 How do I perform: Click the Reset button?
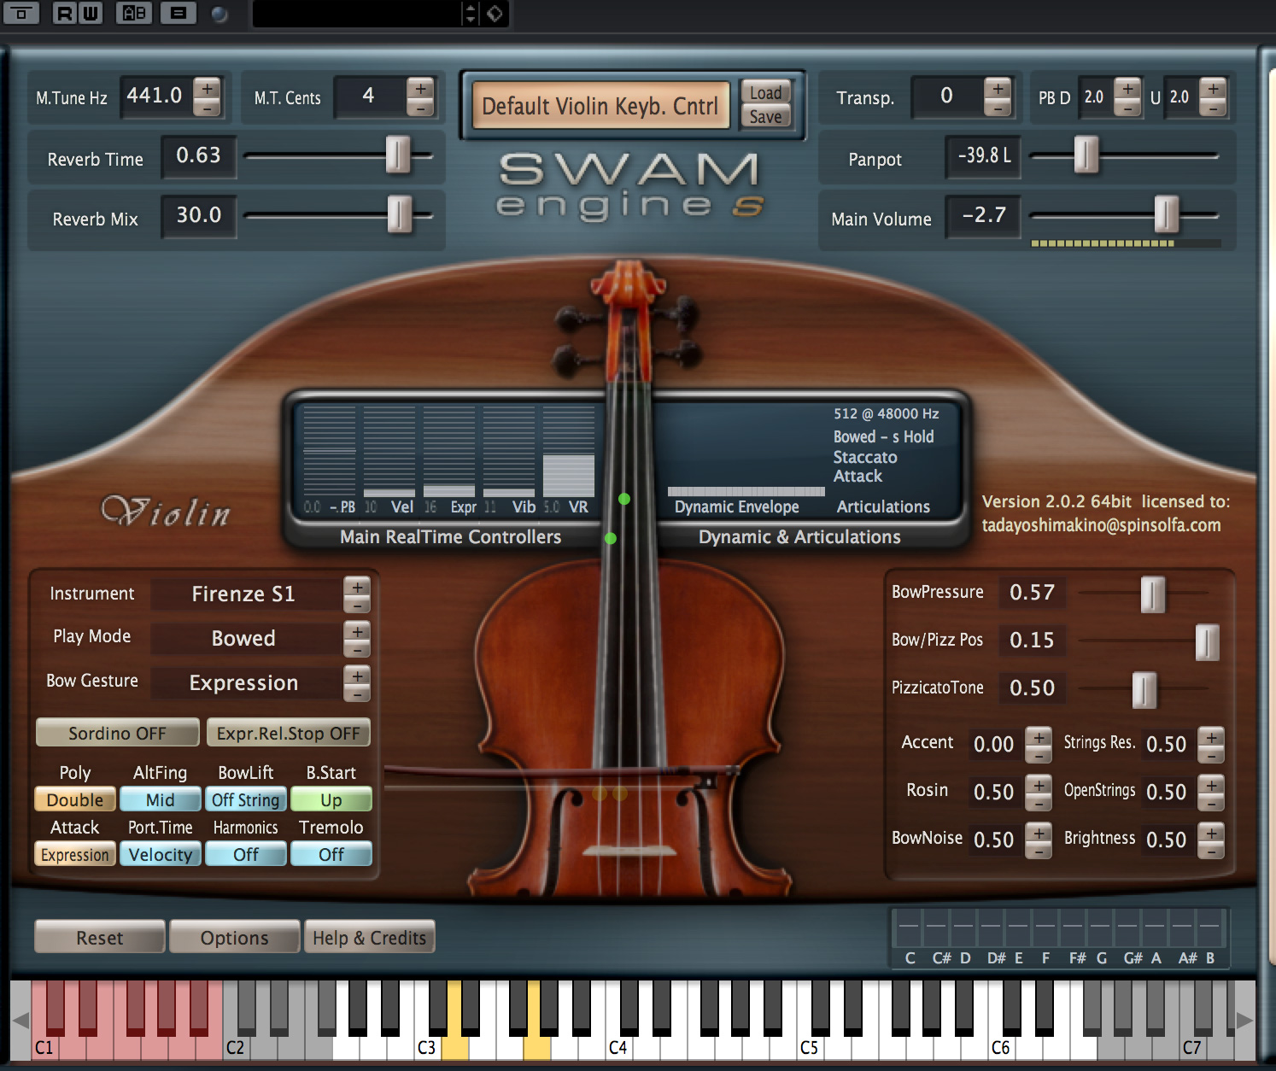point(100,937)
